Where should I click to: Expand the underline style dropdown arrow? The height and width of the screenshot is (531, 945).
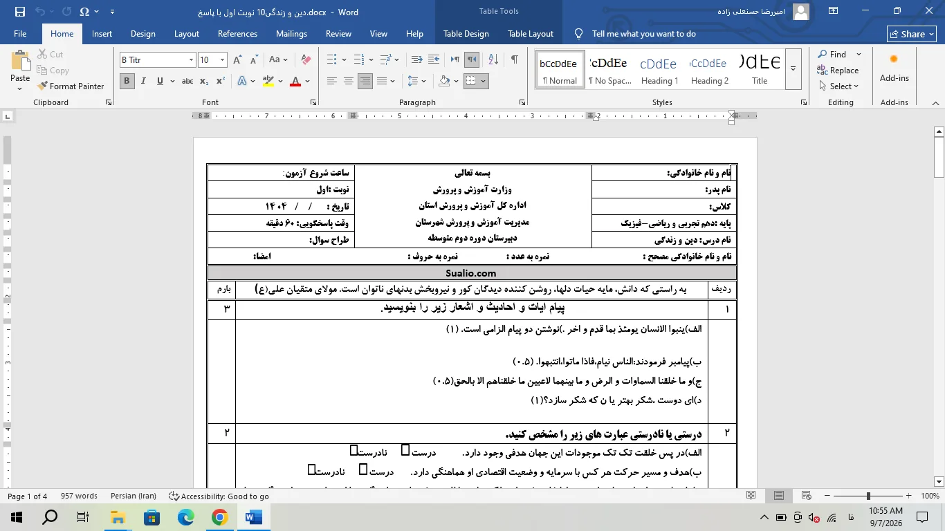pyautogui.click(x=172, y=81)
